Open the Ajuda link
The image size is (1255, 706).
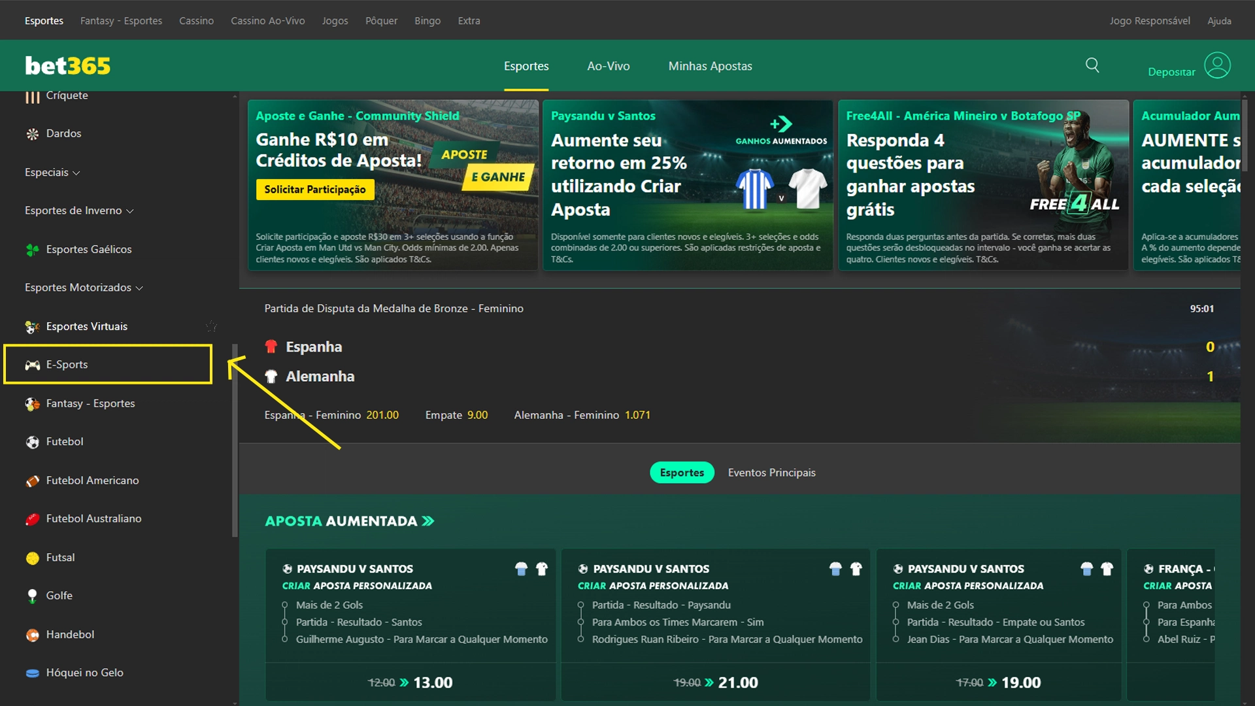1219,21
